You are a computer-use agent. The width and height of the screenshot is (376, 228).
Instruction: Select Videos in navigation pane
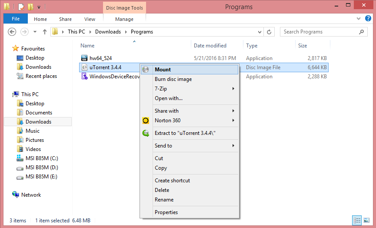(33, 149)
